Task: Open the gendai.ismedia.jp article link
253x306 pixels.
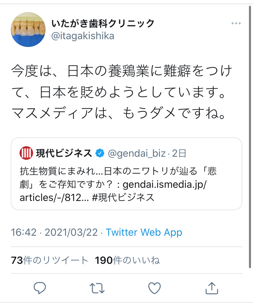Action: coord(169,185)
